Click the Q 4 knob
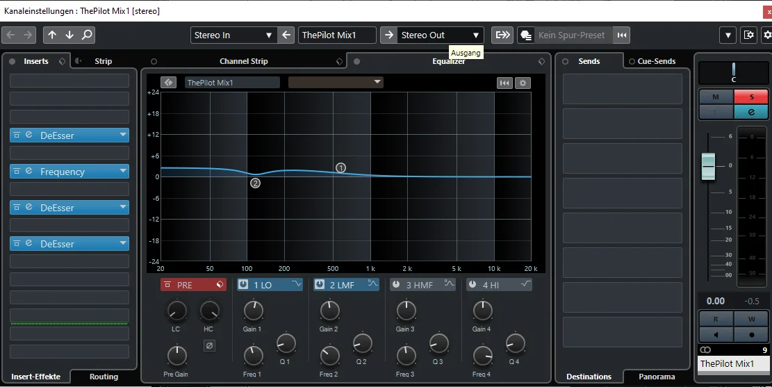This screenshot has width=772, height=387. (x=515, y=343)
